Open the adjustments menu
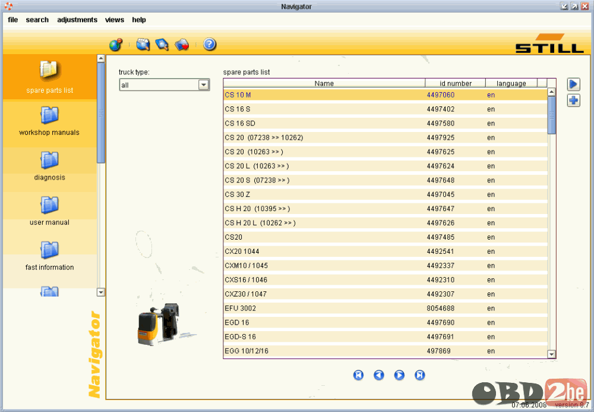Screen dimensions: 594x412 77,20
